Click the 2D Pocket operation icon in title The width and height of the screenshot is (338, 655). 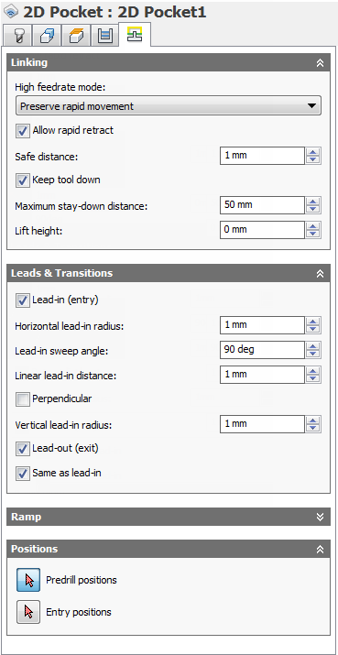pyautogui.click(x=10, y=12)
